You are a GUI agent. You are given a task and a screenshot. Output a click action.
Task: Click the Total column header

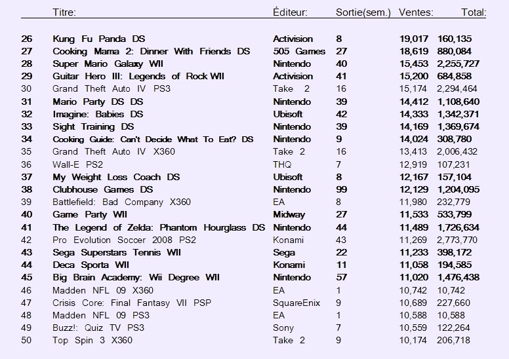pyautogui.click(x=474, y=12)
